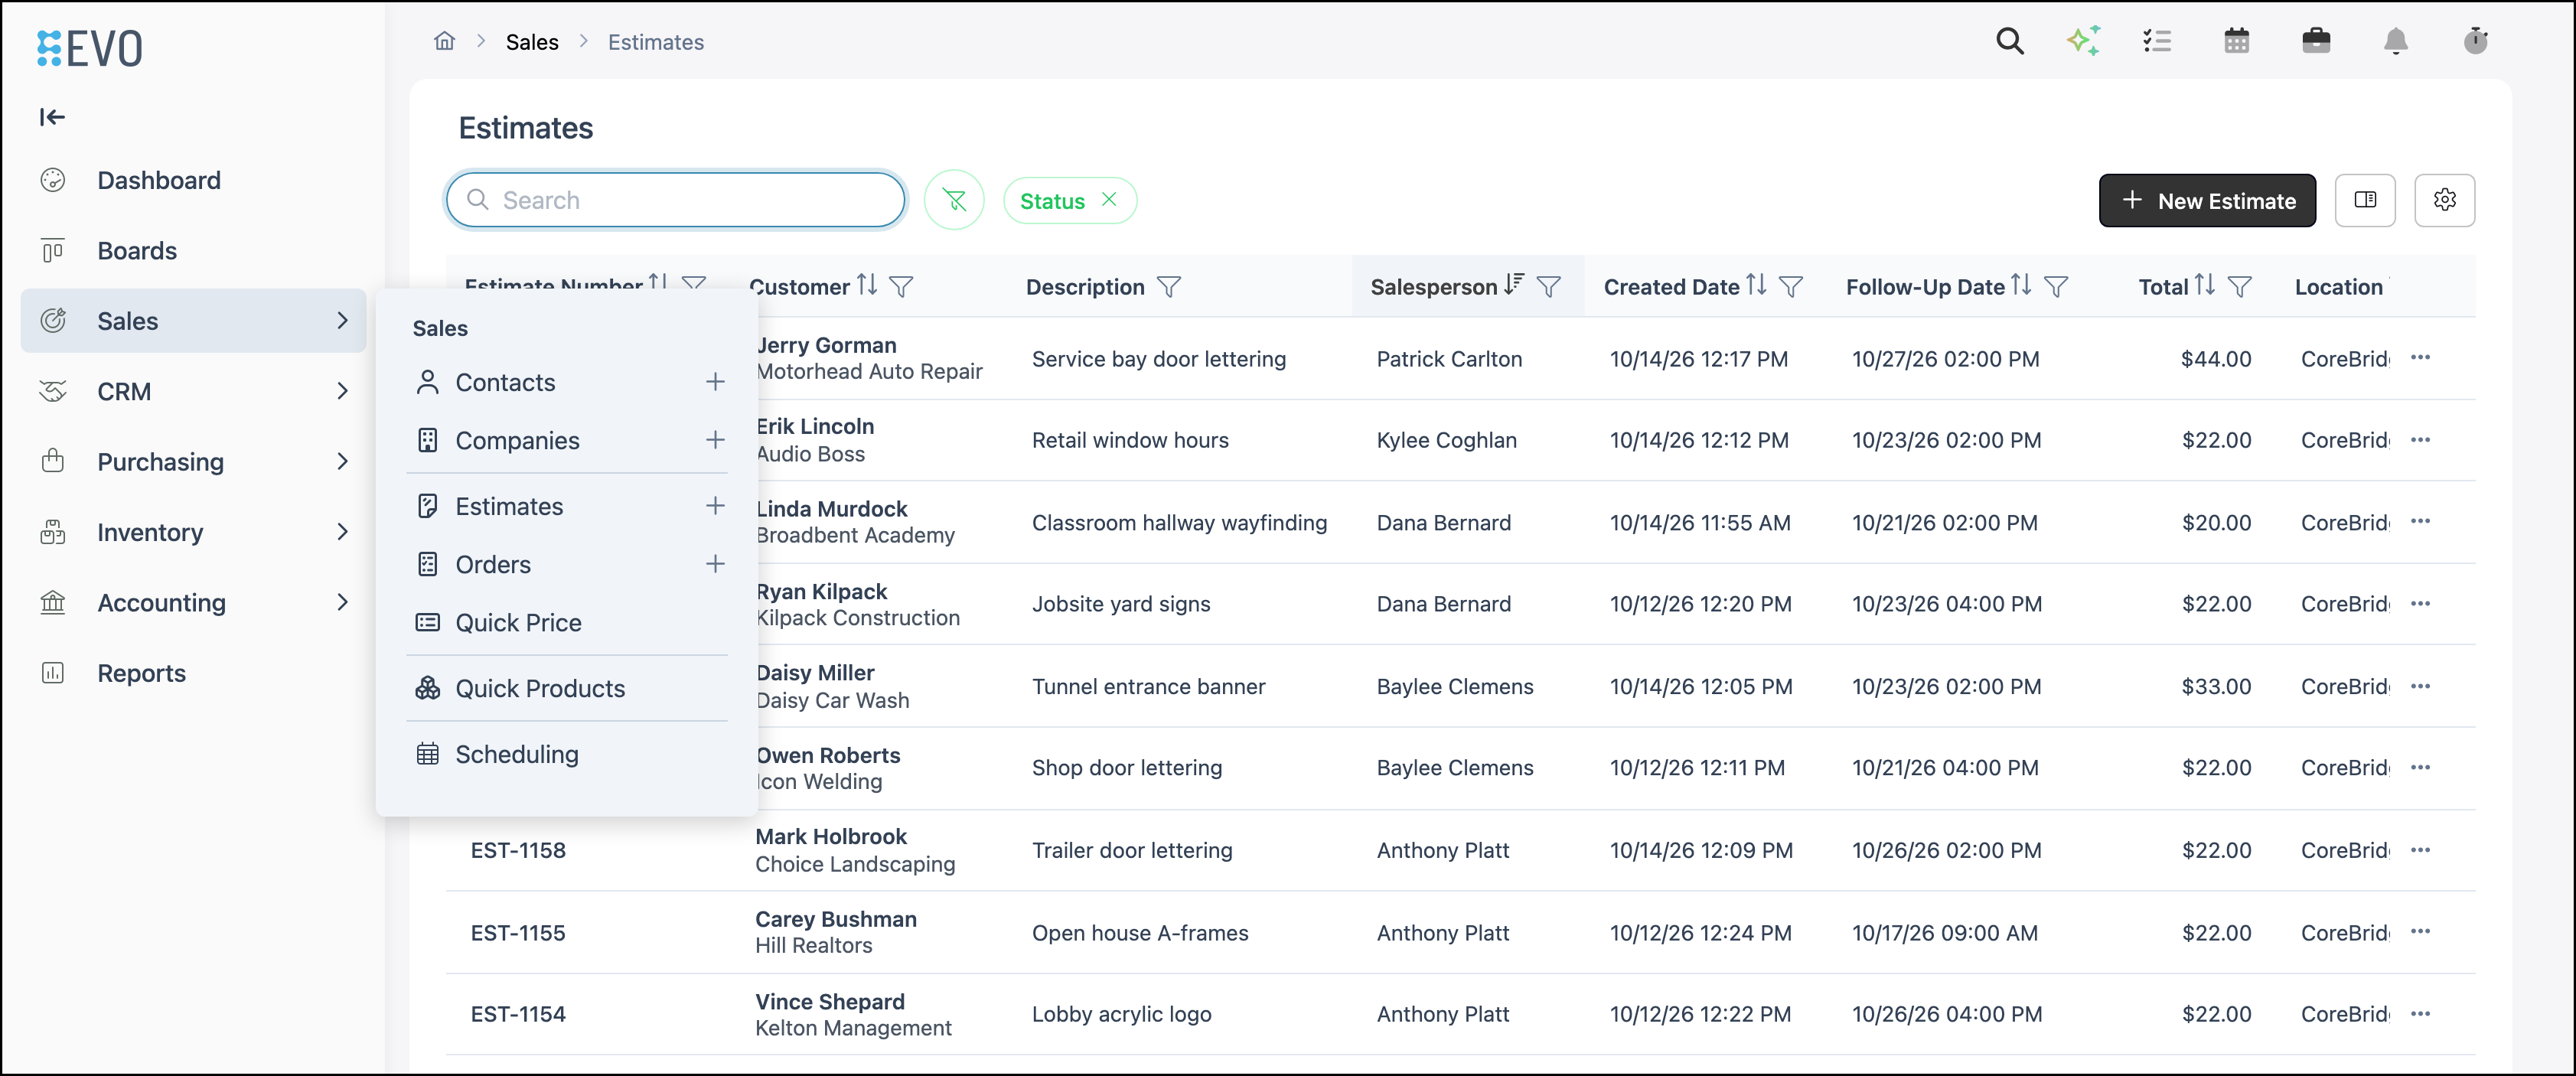
Task: Click the stopwatch timer icon
Action: point(2476,41)
